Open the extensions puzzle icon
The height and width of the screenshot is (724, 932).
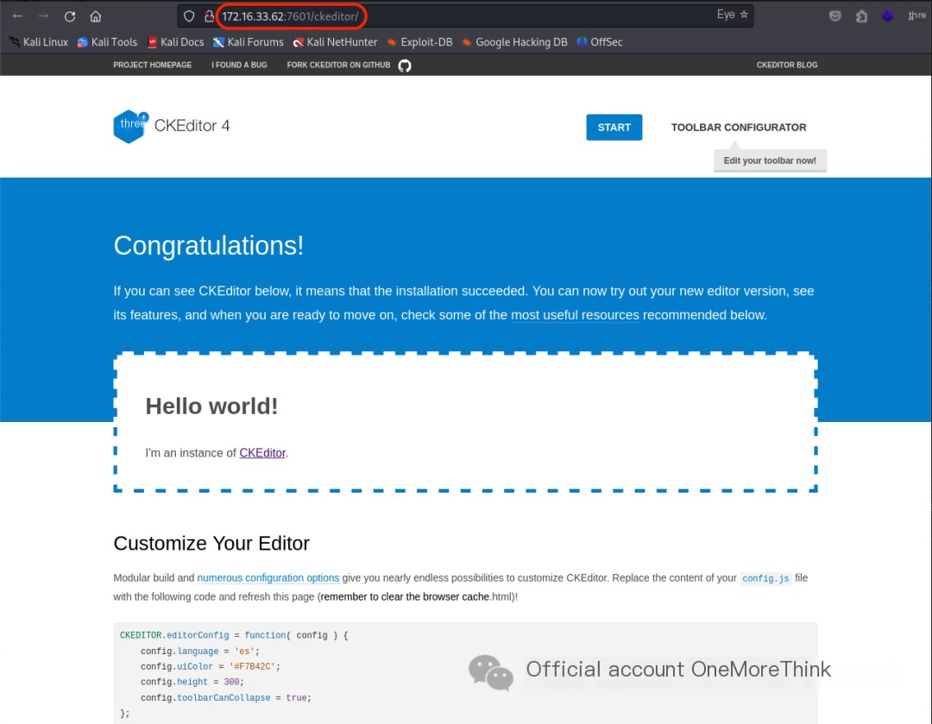(861, 16)
